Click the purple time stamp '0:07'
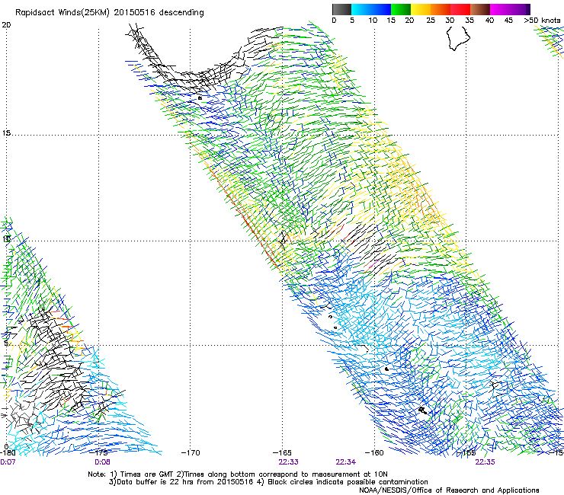564x495 pixels. tap(8, 462)
